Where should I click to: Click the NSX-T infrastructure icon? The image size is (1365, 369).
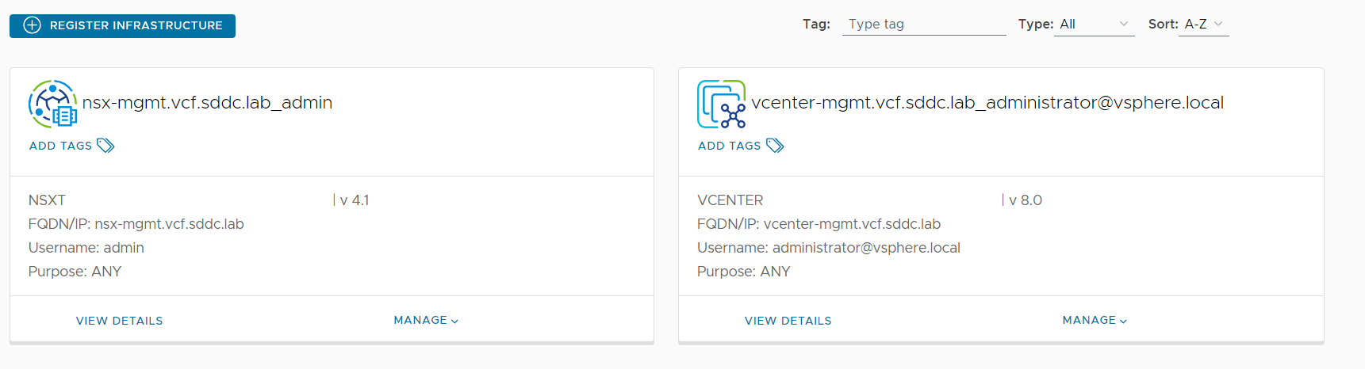53,104
